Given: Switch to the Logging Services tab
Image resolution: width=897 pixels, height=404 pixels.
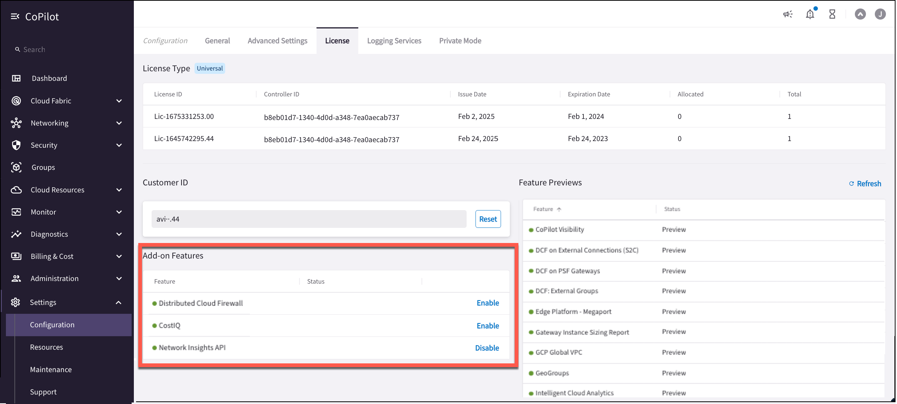Looking at the screenshot, I should (393, 41).
